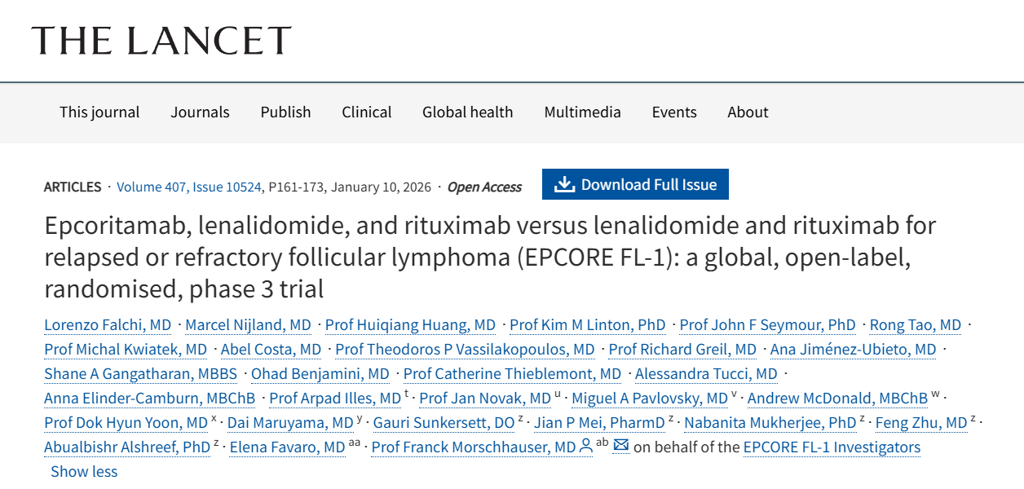Open the This journal menu
This screenshot has height=489, width=1024.
99,112
